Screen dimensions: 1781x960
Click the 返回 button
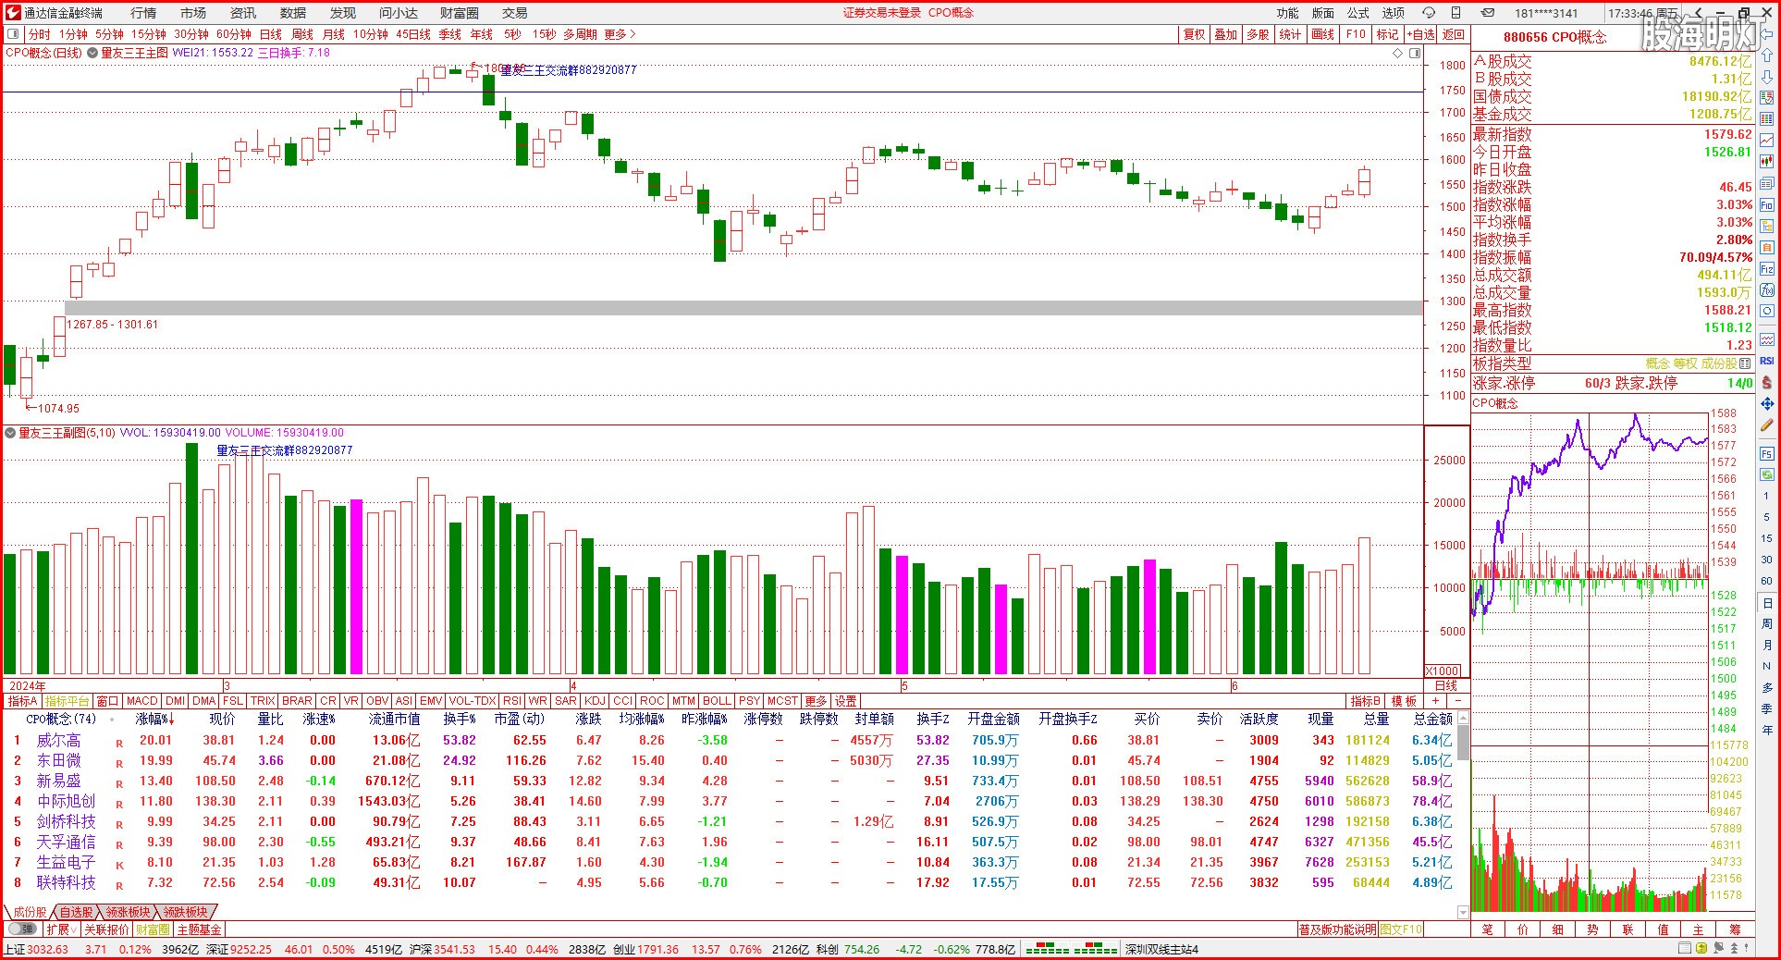pyautogui.click(x=1454, y=34)
